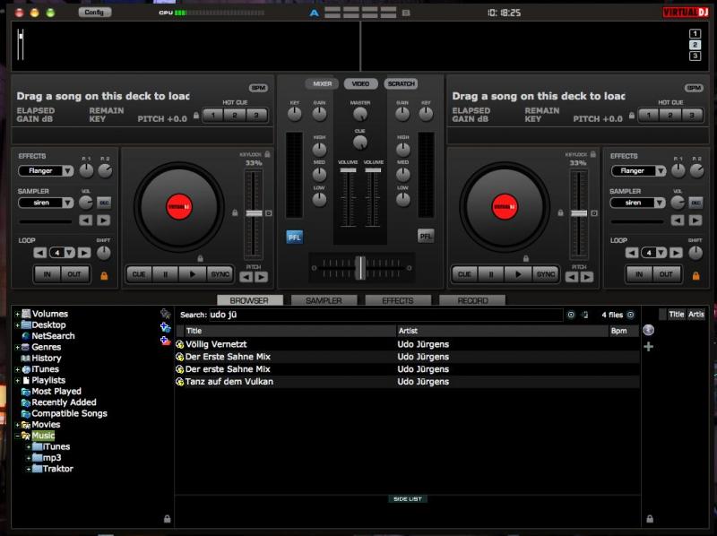Trigger hot cue 3 on right deck
This screenshot has height=536, width=717.
[x=692, y=116]
